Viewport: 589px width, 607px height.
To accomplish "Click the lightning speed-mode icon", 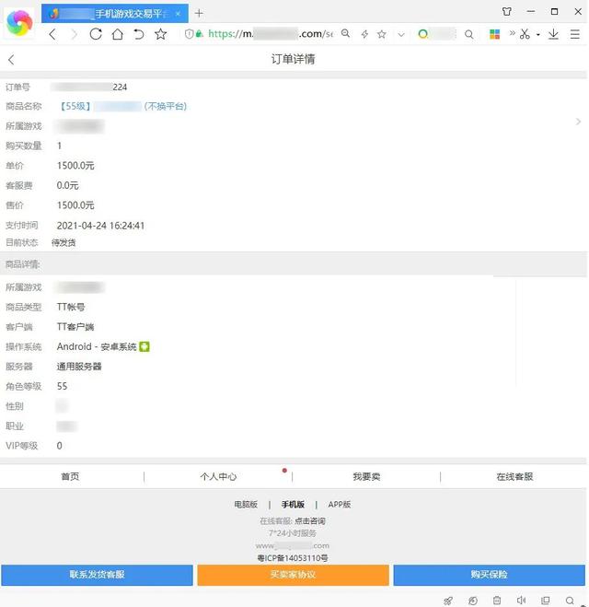I will [364, 34].
